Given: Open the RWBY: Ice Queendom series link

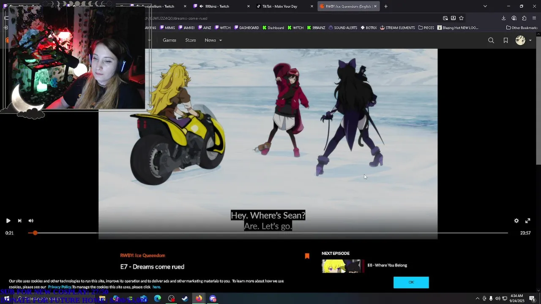Looking at the screenshot, I should [x=142, y=255].
